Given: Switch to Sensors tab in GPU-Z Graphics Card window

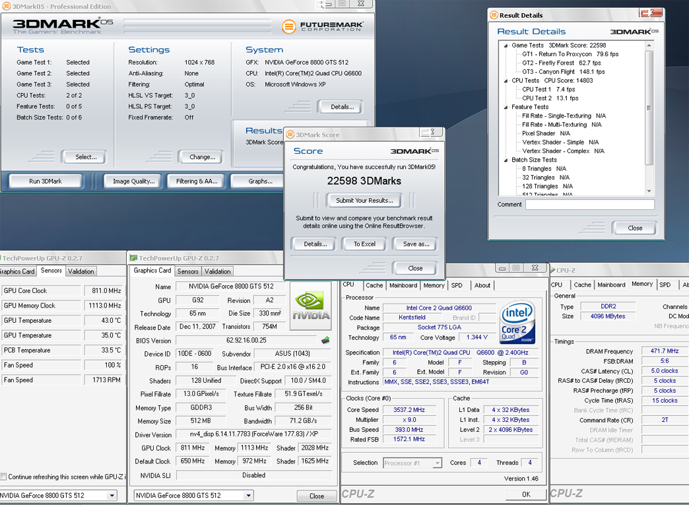Looking at the screenshot, I should pyautogui.click(x=188, y=271).
